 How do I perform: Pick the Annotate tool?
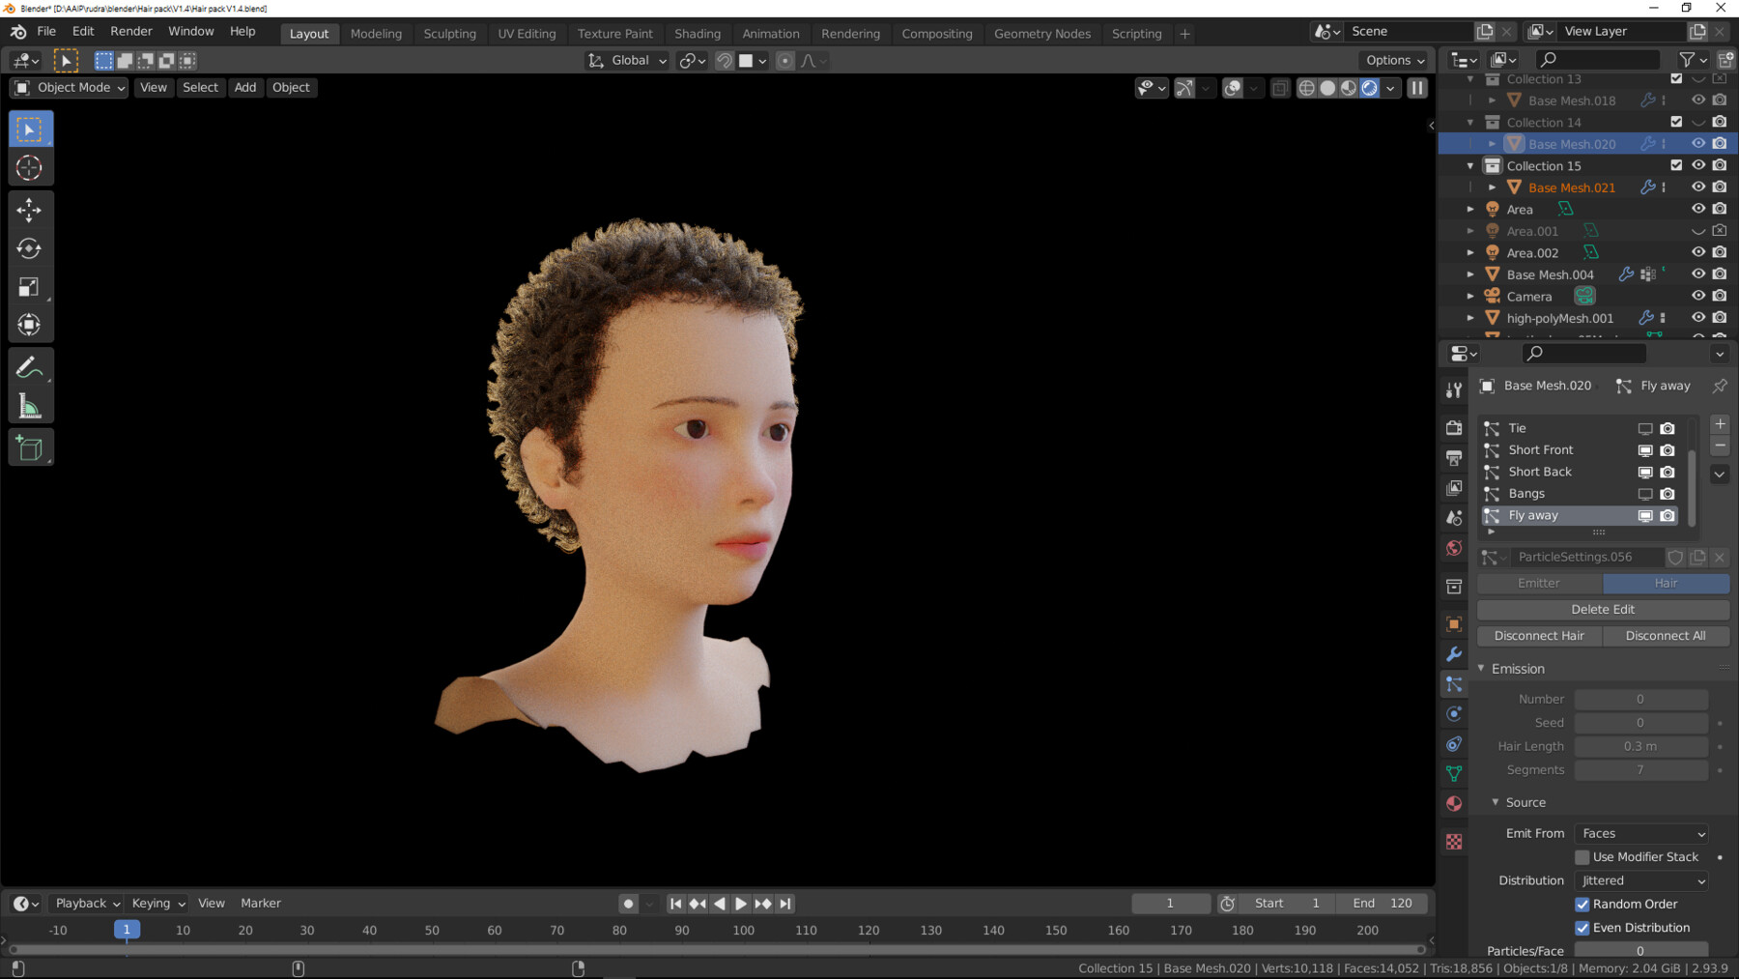pos(30,365)
